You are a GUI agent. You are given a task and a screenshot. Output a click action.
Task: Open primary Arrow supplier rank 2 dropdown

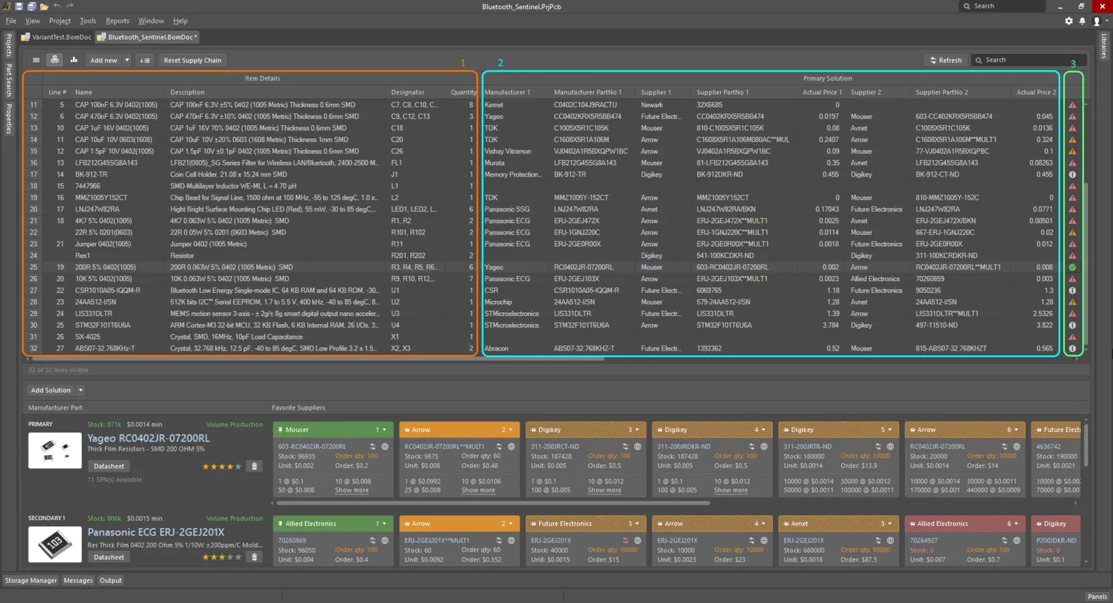[511, 430]
